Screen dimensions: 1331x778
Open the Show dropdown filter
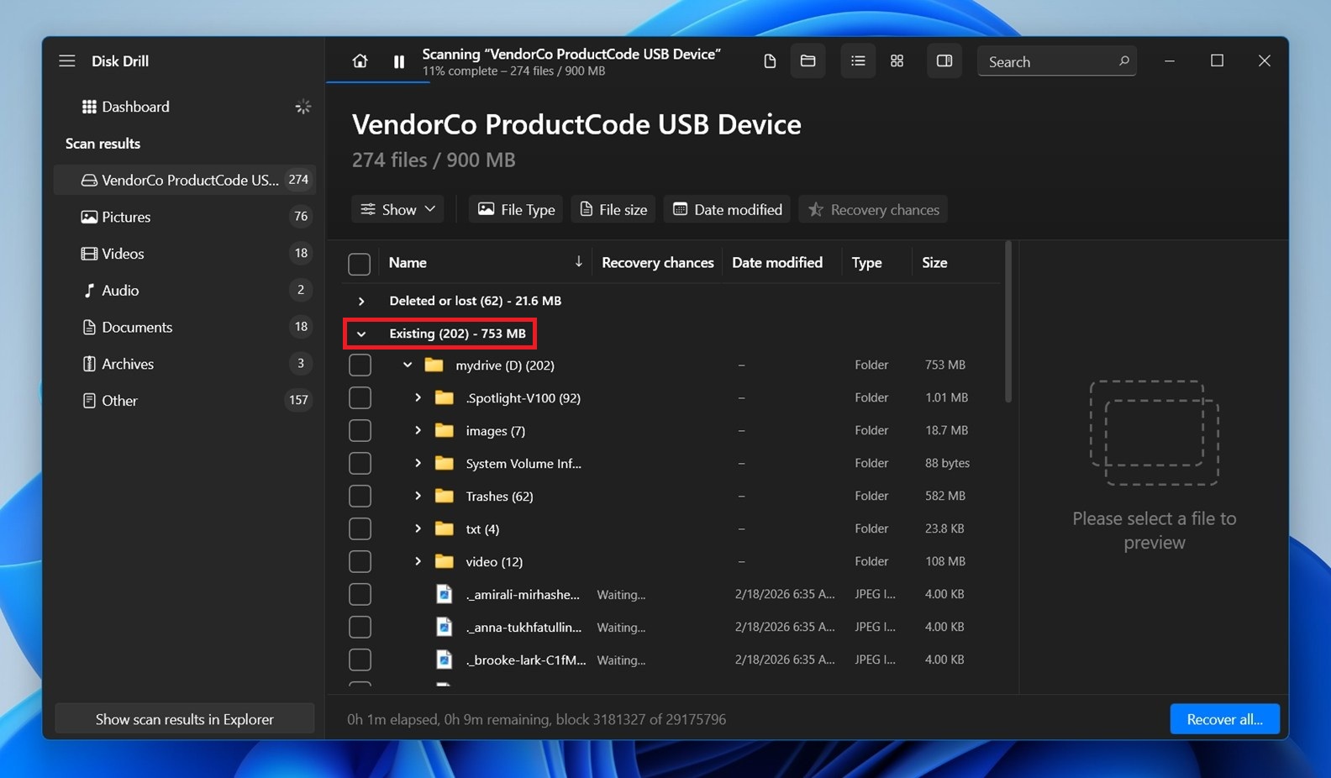398,209
